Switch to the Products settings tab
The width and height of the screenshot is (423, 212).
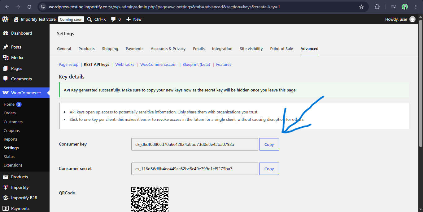(86, 49)
